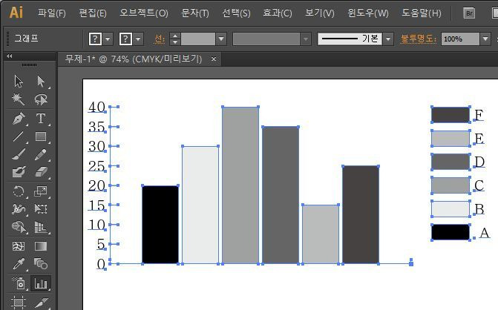Select the Pen tool

click(19, 119)
